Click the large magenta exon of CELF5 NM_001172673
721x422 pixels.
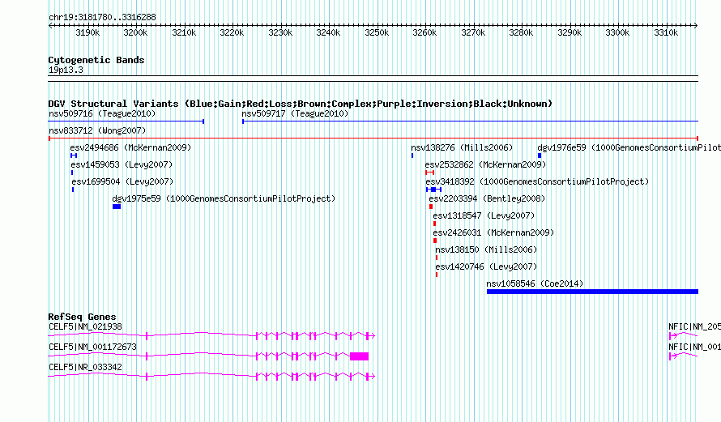click(x=359, y=356)
